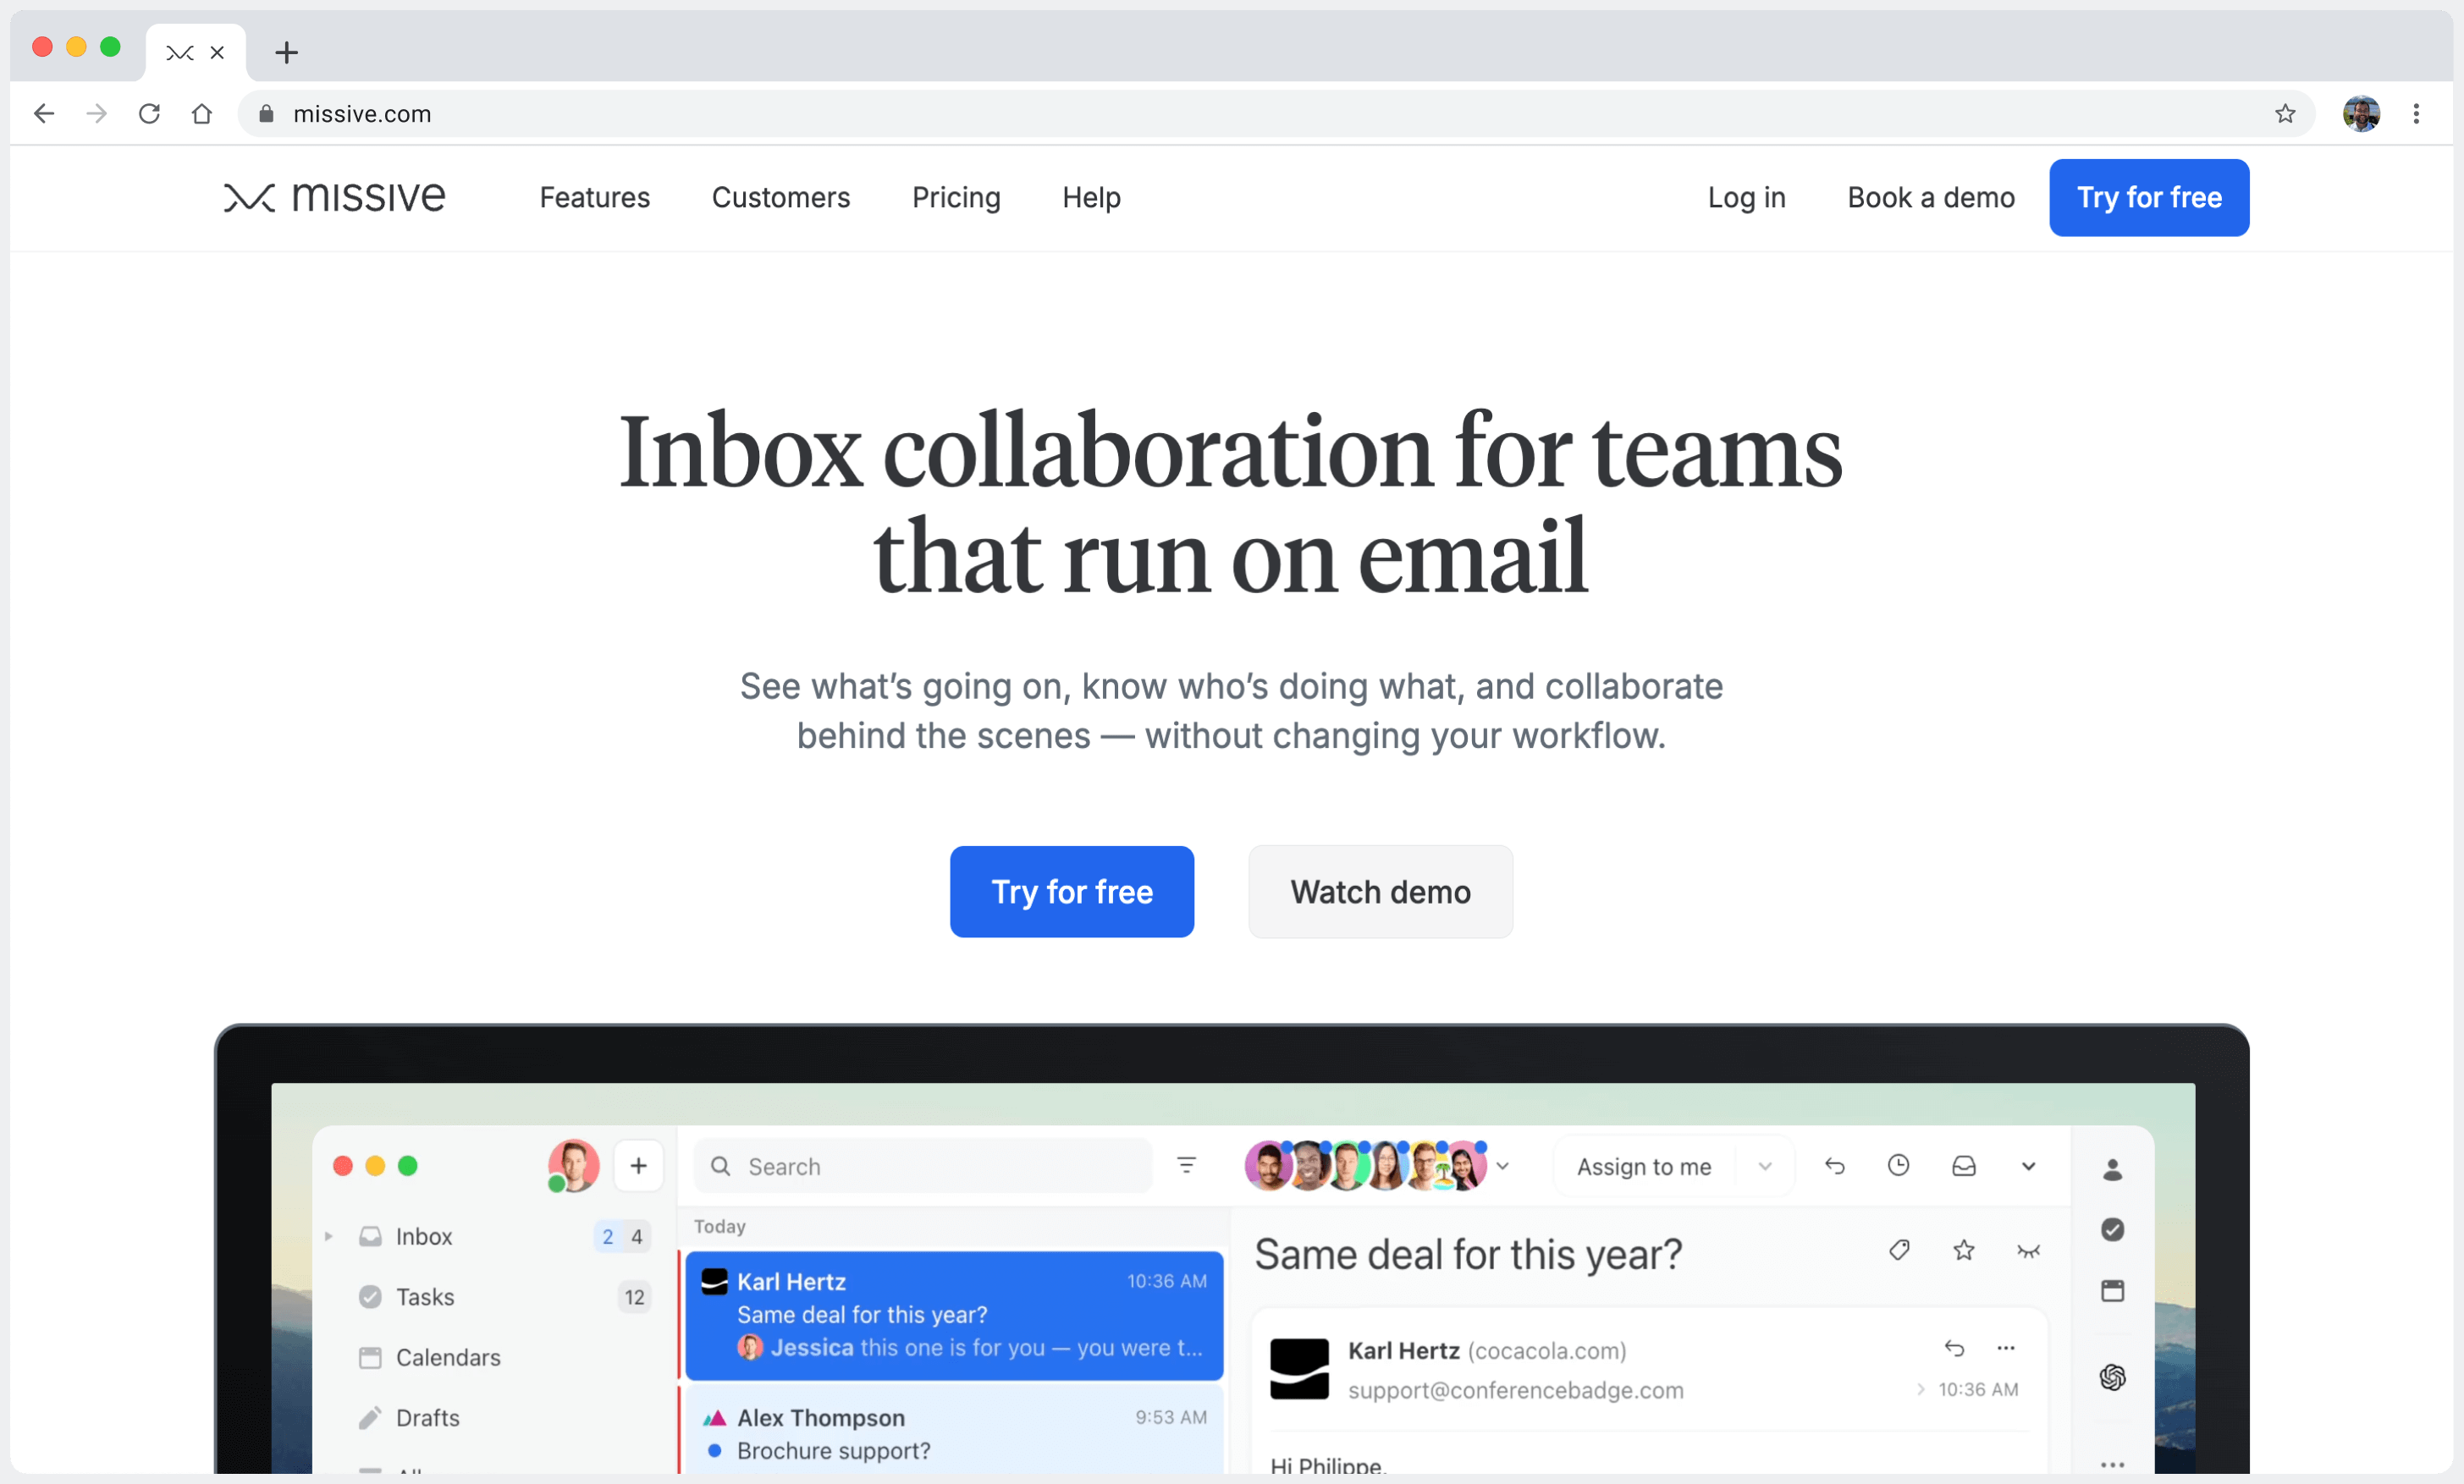2464x1484 pixels.
Task: Click the compose plus button in app preview
Action: click(x=639, y=1165)
